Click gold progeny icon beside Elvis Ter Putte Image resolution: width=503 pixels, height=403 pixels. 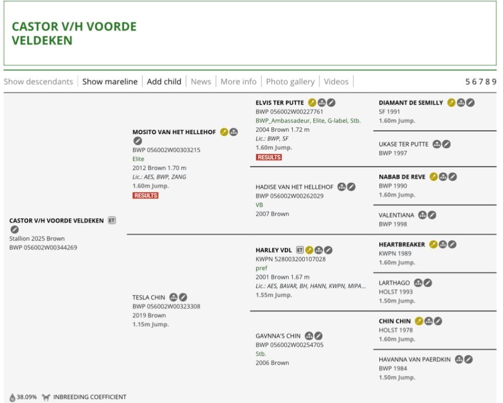click(312, 103)
